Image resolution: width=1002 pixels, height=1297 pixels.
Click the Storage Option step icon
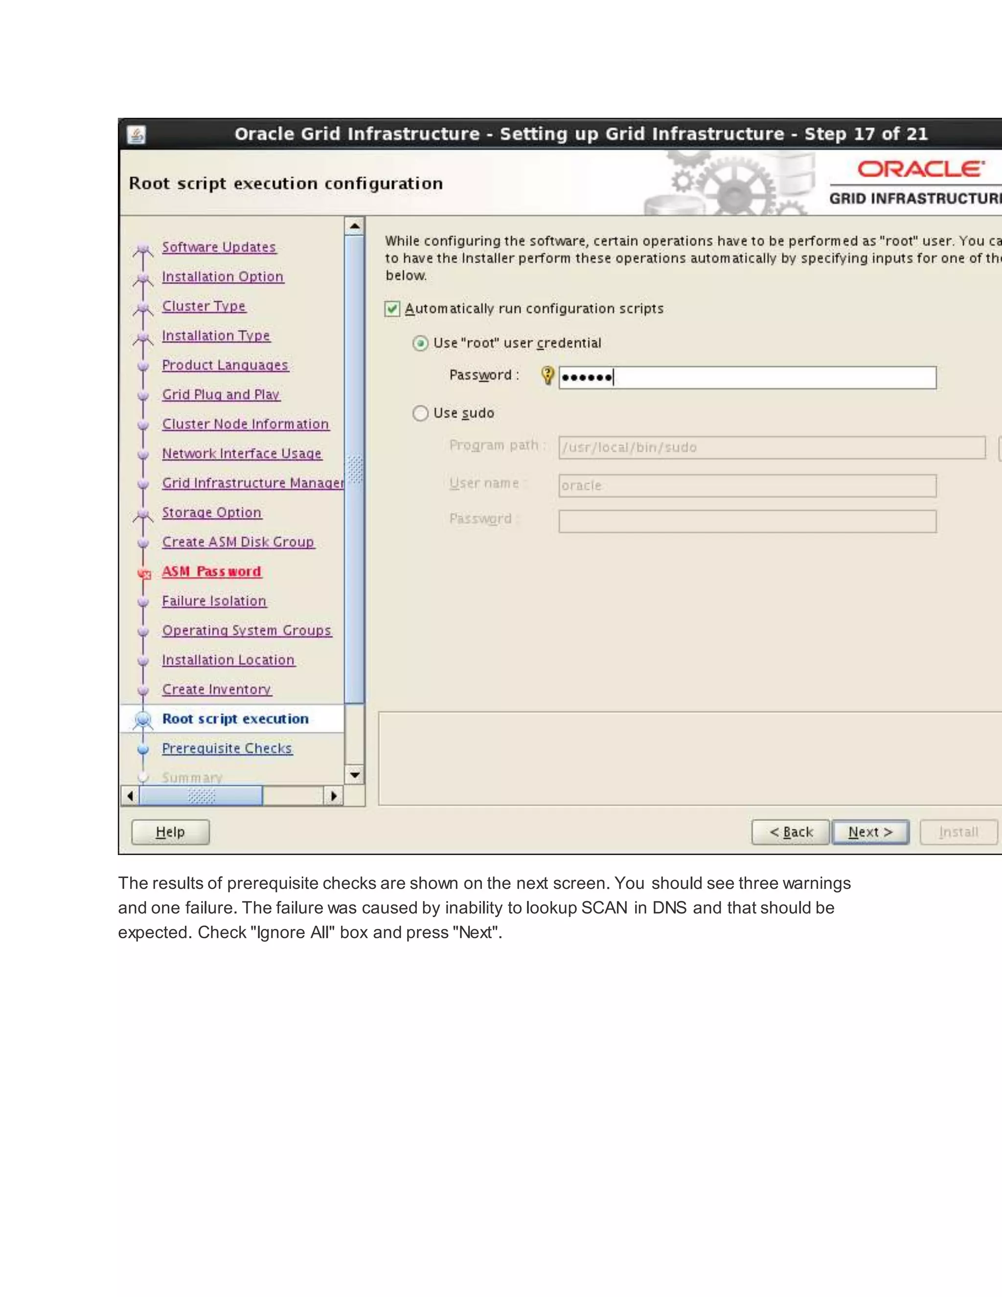point(143,516)
